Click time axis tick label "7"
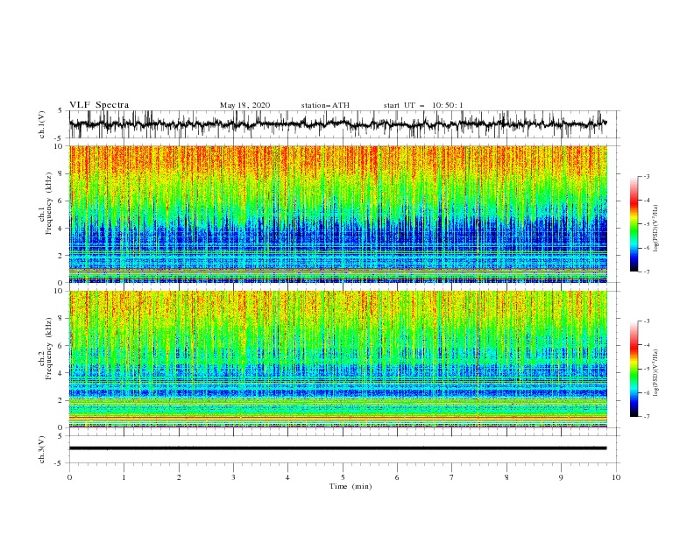The height and width of the screenshot is (536, 694). tap(452, 477)
